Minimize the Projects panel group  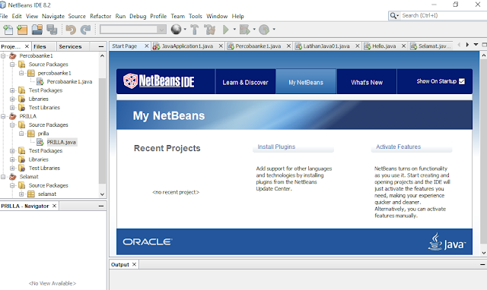(101, 47)
